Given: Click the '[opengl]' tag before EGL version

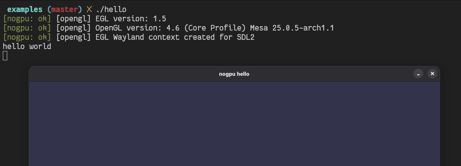Looking at the screenshot, I should pos(74,19).
